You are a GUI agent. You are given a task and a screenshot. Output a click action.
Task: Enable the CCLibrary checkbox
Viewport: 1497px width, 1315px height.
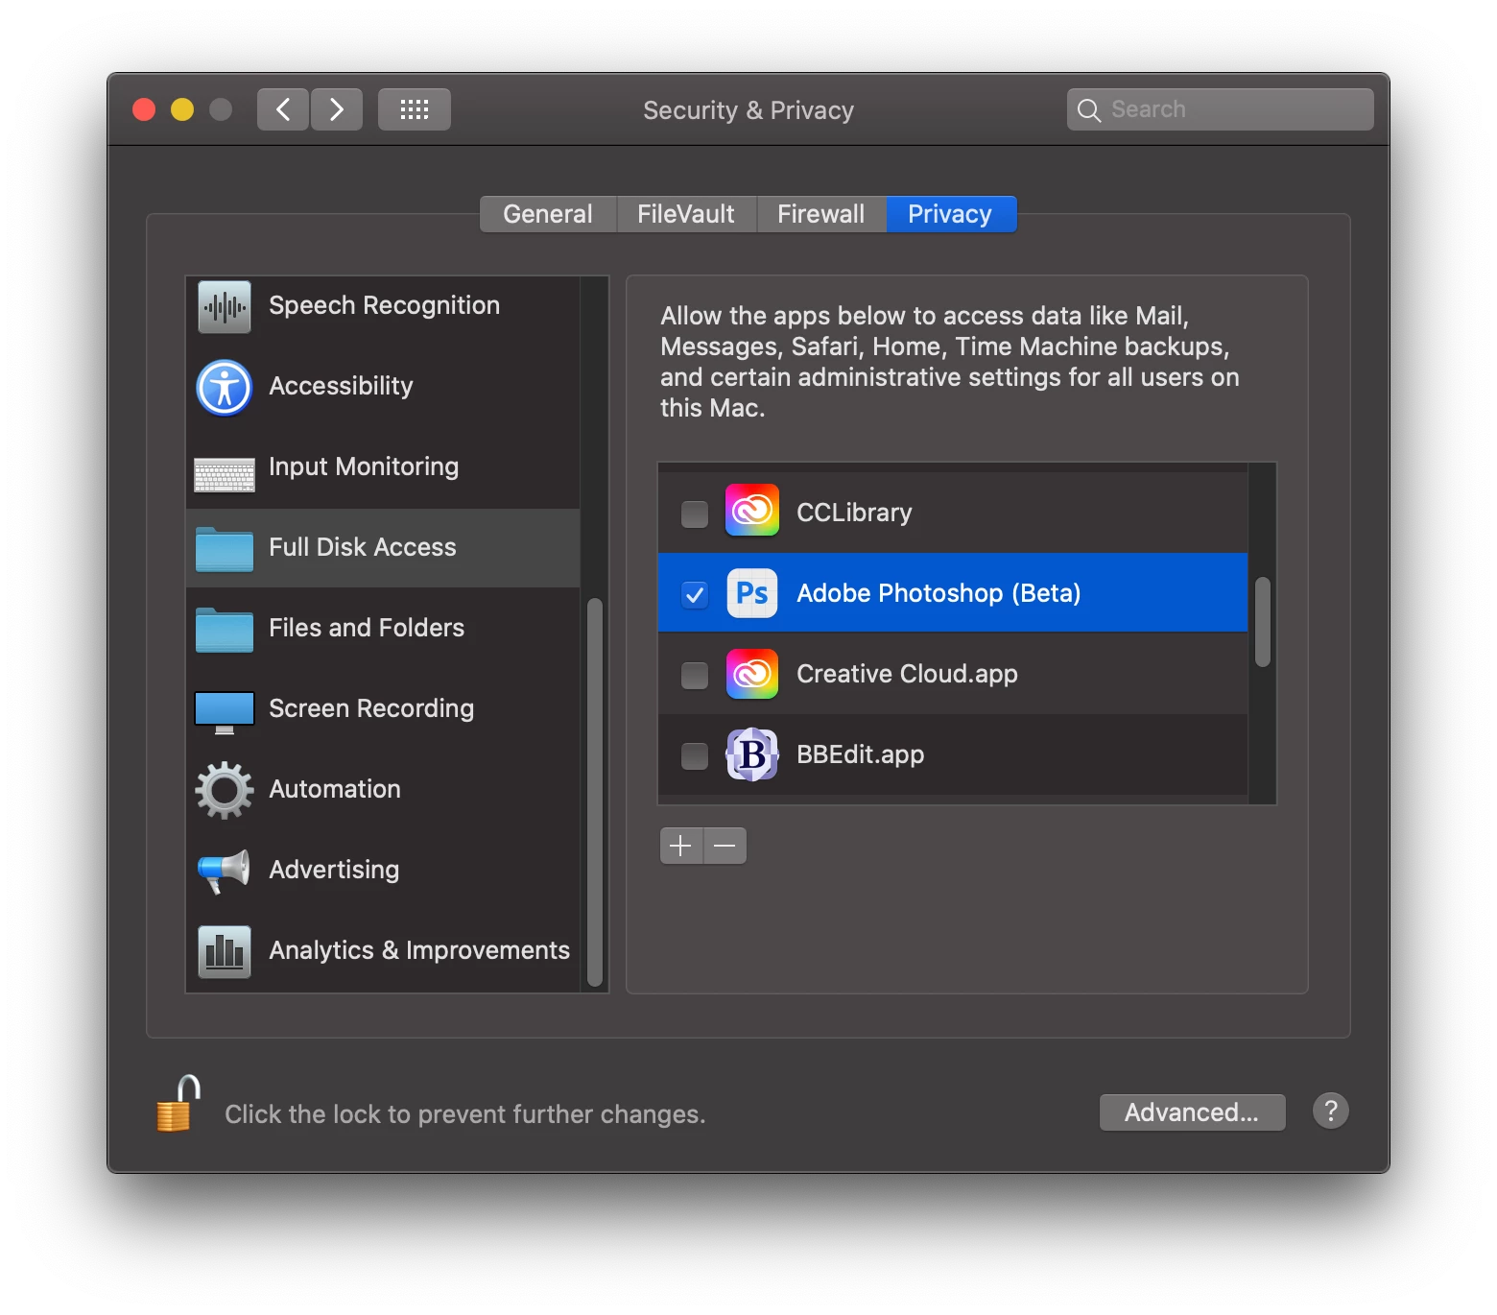click(695, 514)
